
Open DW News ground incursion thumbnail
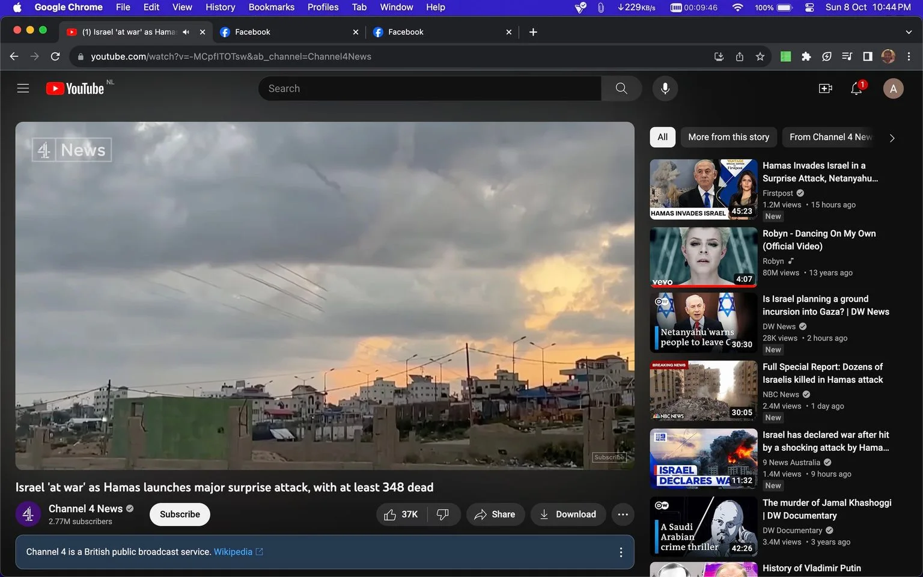point(704,323)
